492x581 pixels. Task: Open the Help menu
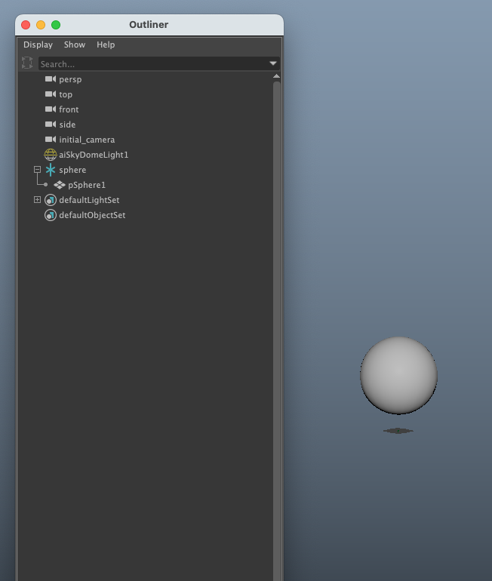(x=106, y=45)
